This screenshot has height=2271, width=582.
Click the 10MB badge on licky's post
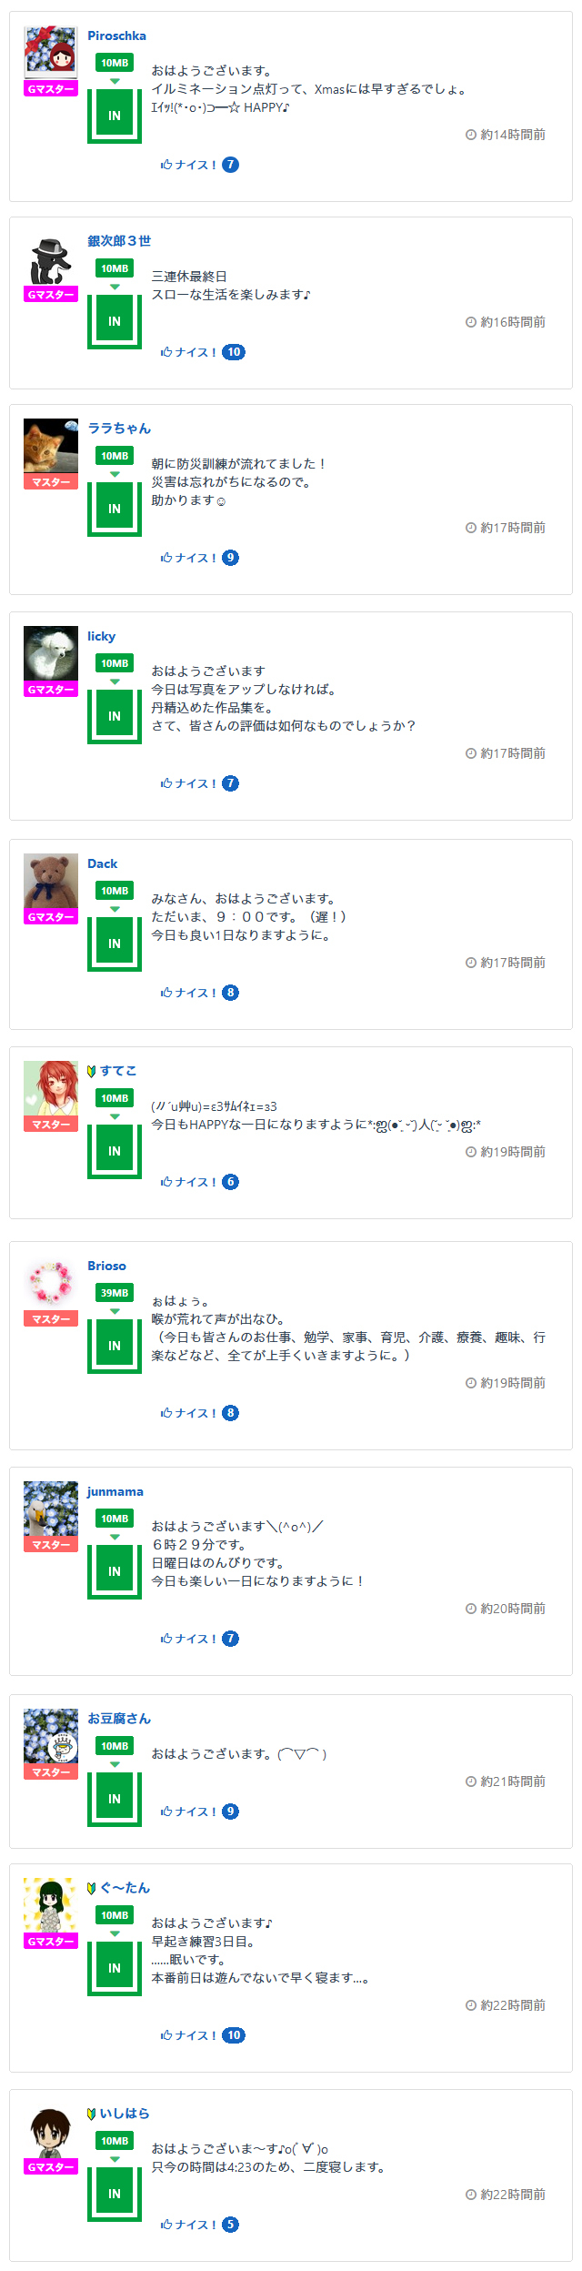(115, 663)
